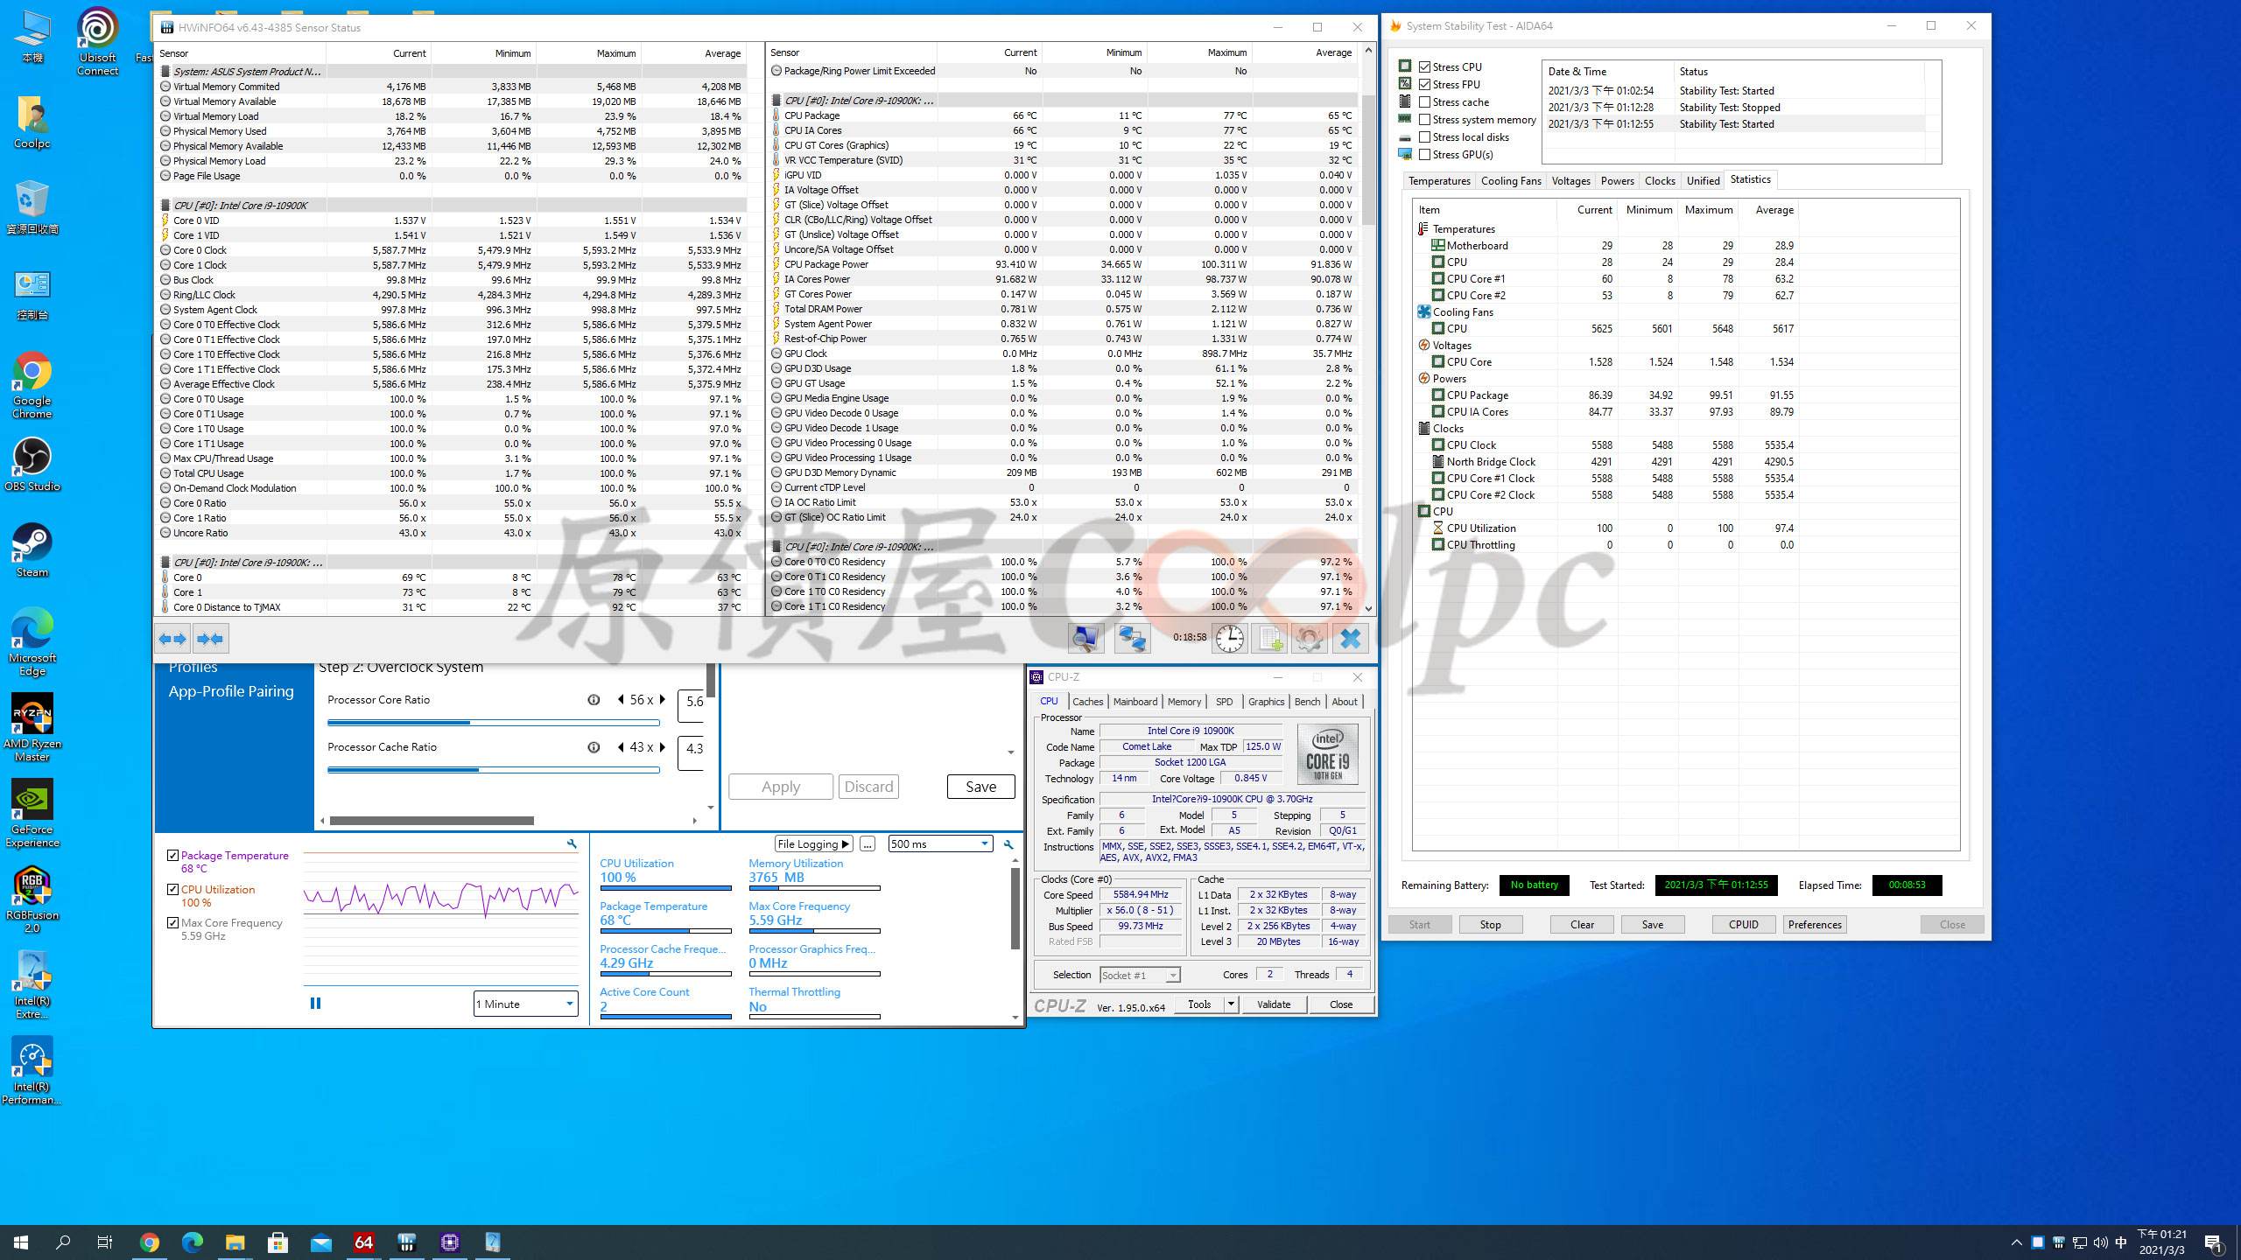Click HWiNFO expand arrows icon
2241x1260 pixels.
tap(172, 639)
